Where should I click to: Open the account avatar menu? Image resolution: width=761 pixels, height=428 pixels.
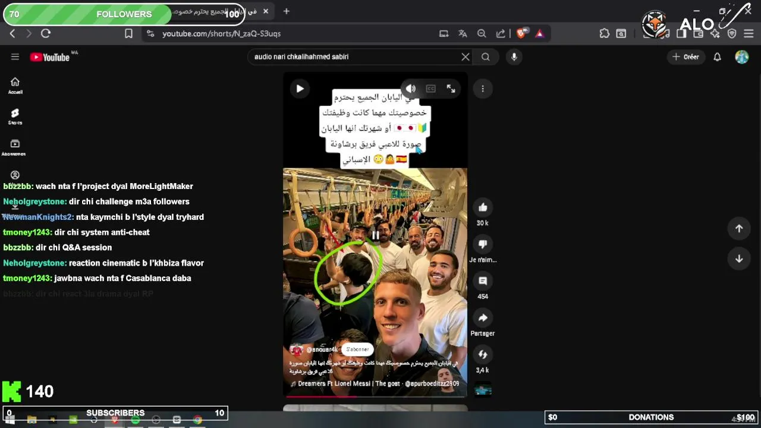741,56
